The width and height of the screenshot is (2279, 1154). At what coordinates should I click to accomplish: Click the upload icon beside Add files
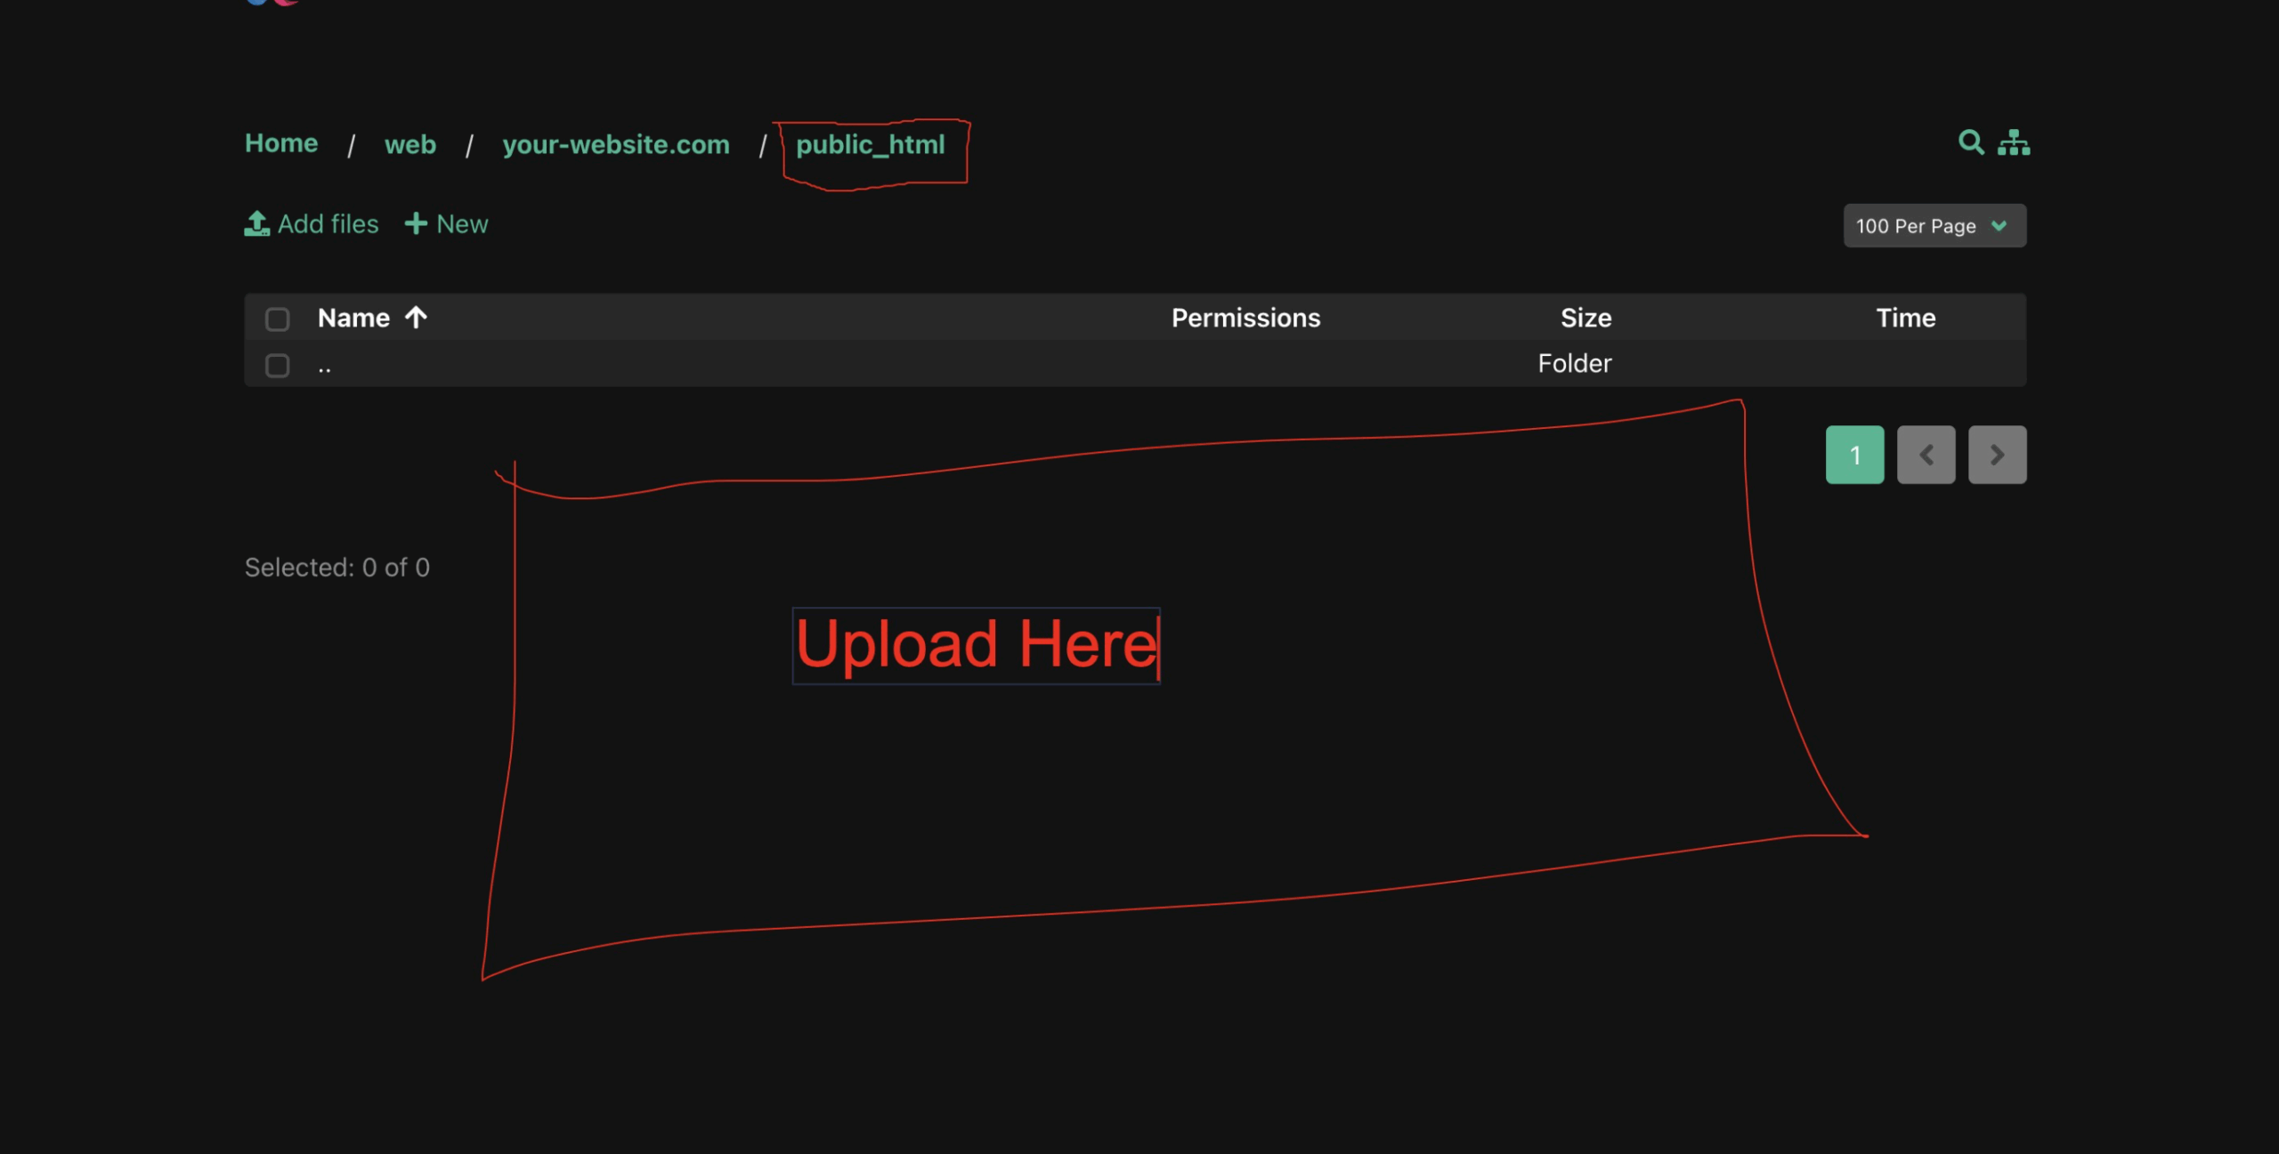tap(255, 224)
